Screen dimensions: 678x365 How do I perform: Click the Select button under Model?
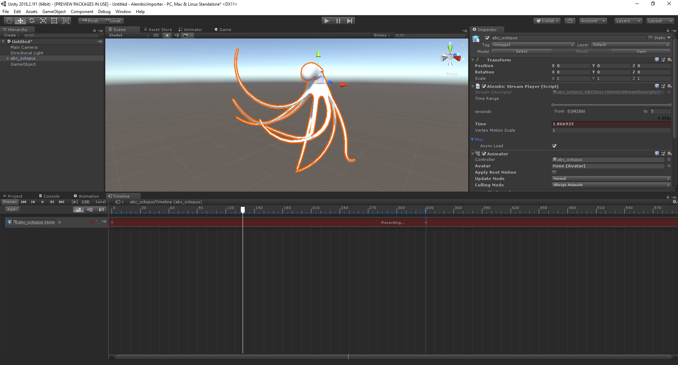coord(521,51)
